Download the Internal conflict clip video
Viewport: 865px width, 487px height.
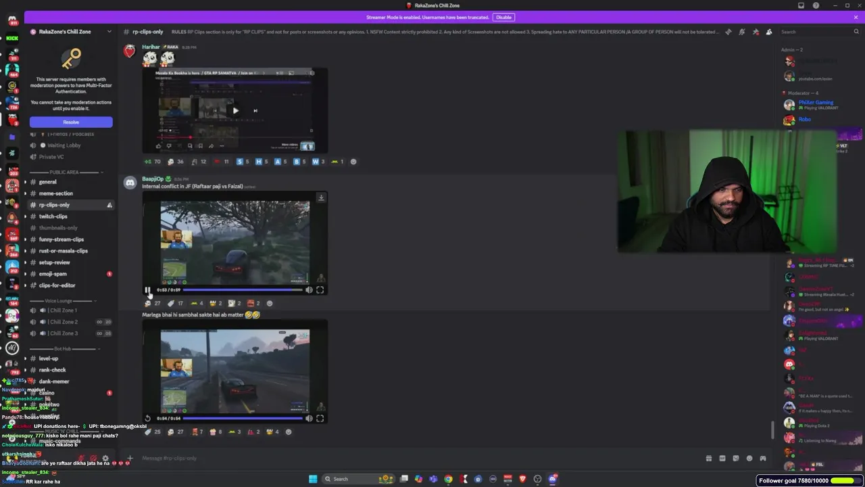(x=321, y=198)
